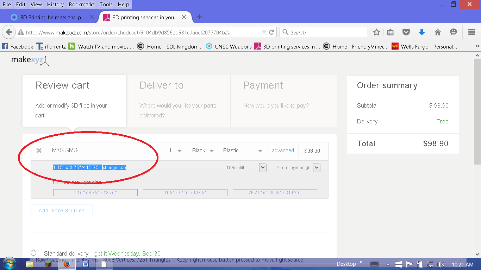Expand the Desktop toolbar chevron in taskbar

coord(361,263)
